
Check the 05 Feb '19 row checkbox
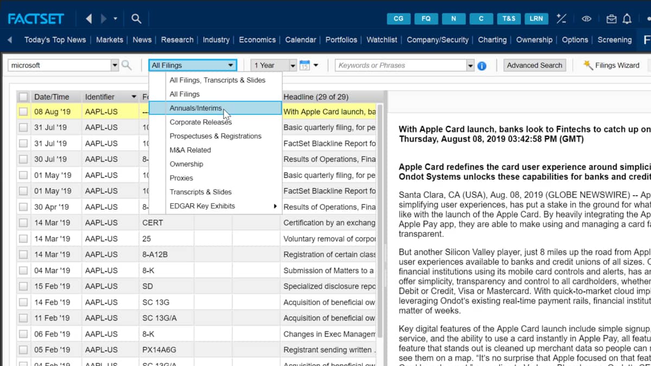23,350
